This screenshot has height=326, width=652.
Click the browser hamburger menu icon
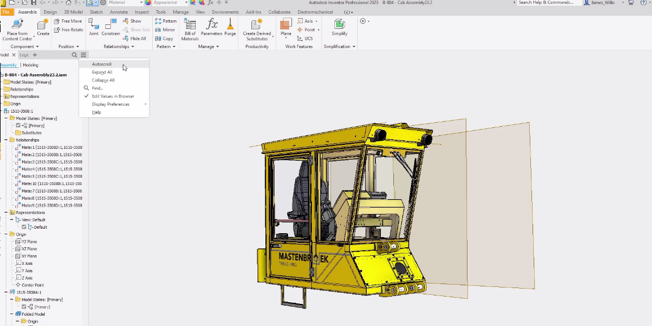point(84,55)
